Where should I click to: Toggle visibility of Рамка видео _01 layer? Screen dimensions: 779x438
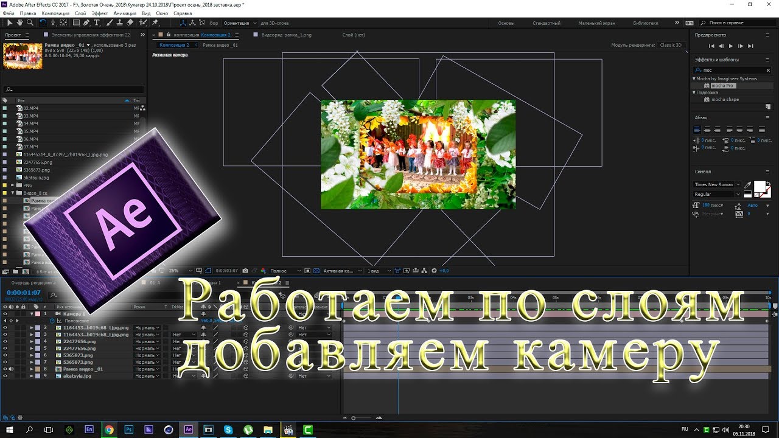coord(5,369)
